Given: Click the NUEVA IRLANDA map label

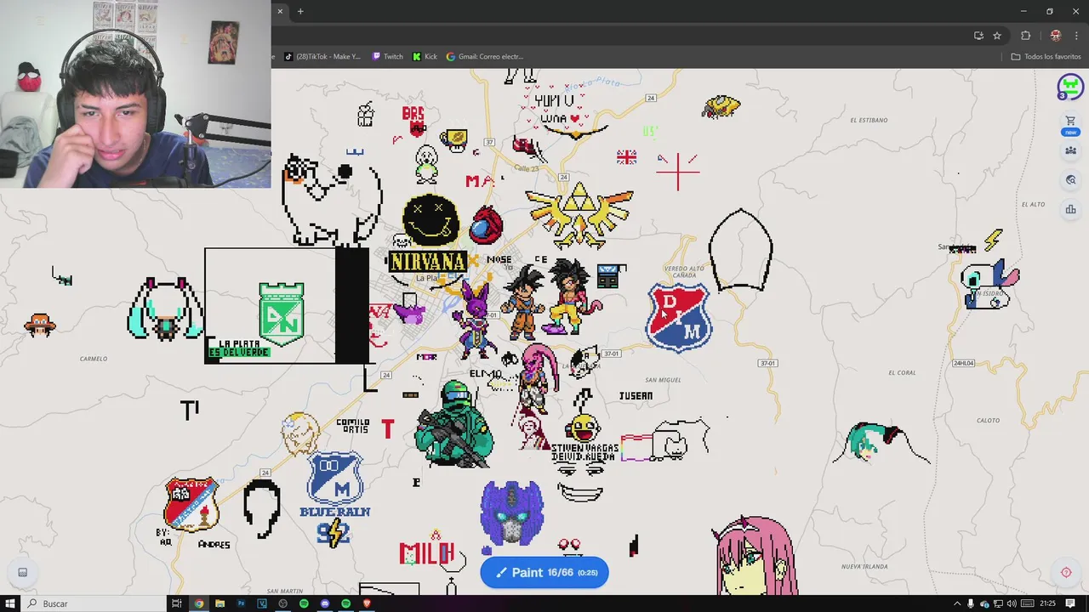Looking at the screenshot, I should (x=864, y=566).
